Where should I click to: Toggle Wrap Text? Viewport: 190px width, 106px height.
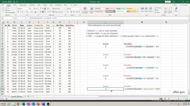click(x=56, y=9)
